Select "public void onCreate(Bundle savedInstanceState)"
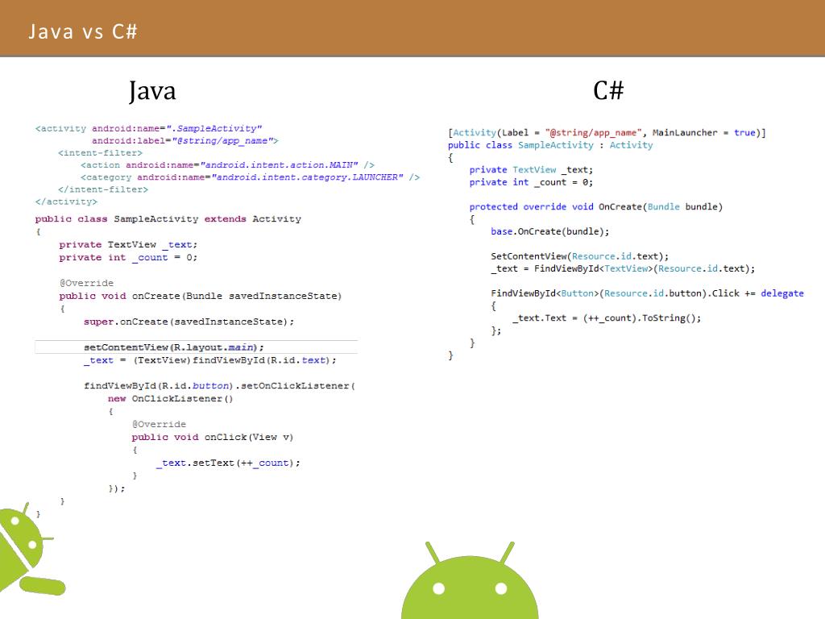The width and height of the screenshot is (825, 619). point(201,296)
